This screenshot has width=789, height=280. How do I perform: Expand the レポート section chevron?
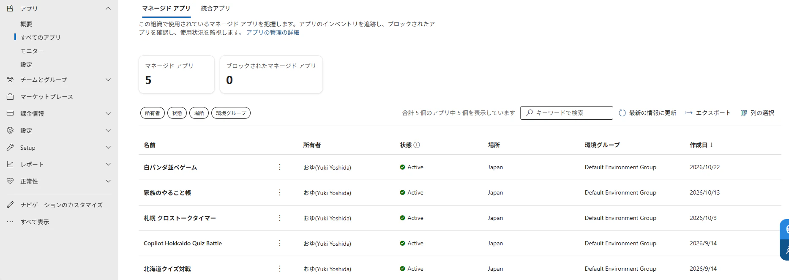pyautogui.click(x=108, y=164)
